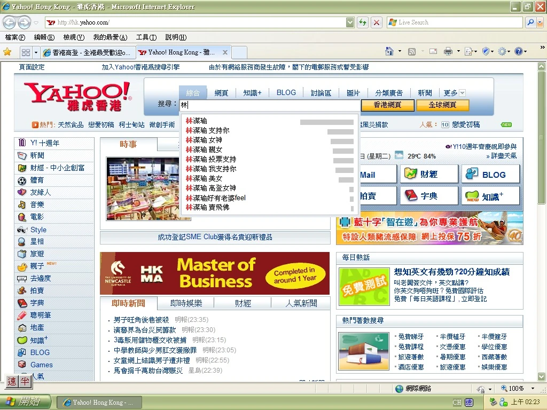
Task: Open the news photo thumbnail under 時事
Action: (149, 188)
